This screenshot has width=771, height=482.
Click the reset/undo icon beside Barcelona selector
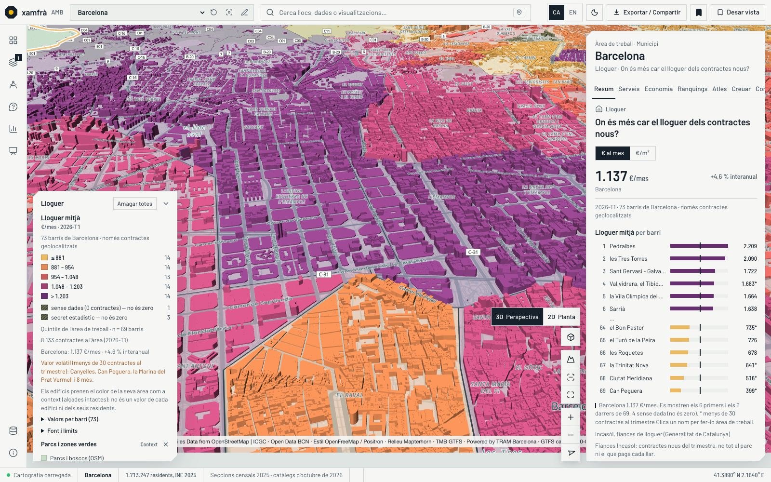[x=214, y=13]
